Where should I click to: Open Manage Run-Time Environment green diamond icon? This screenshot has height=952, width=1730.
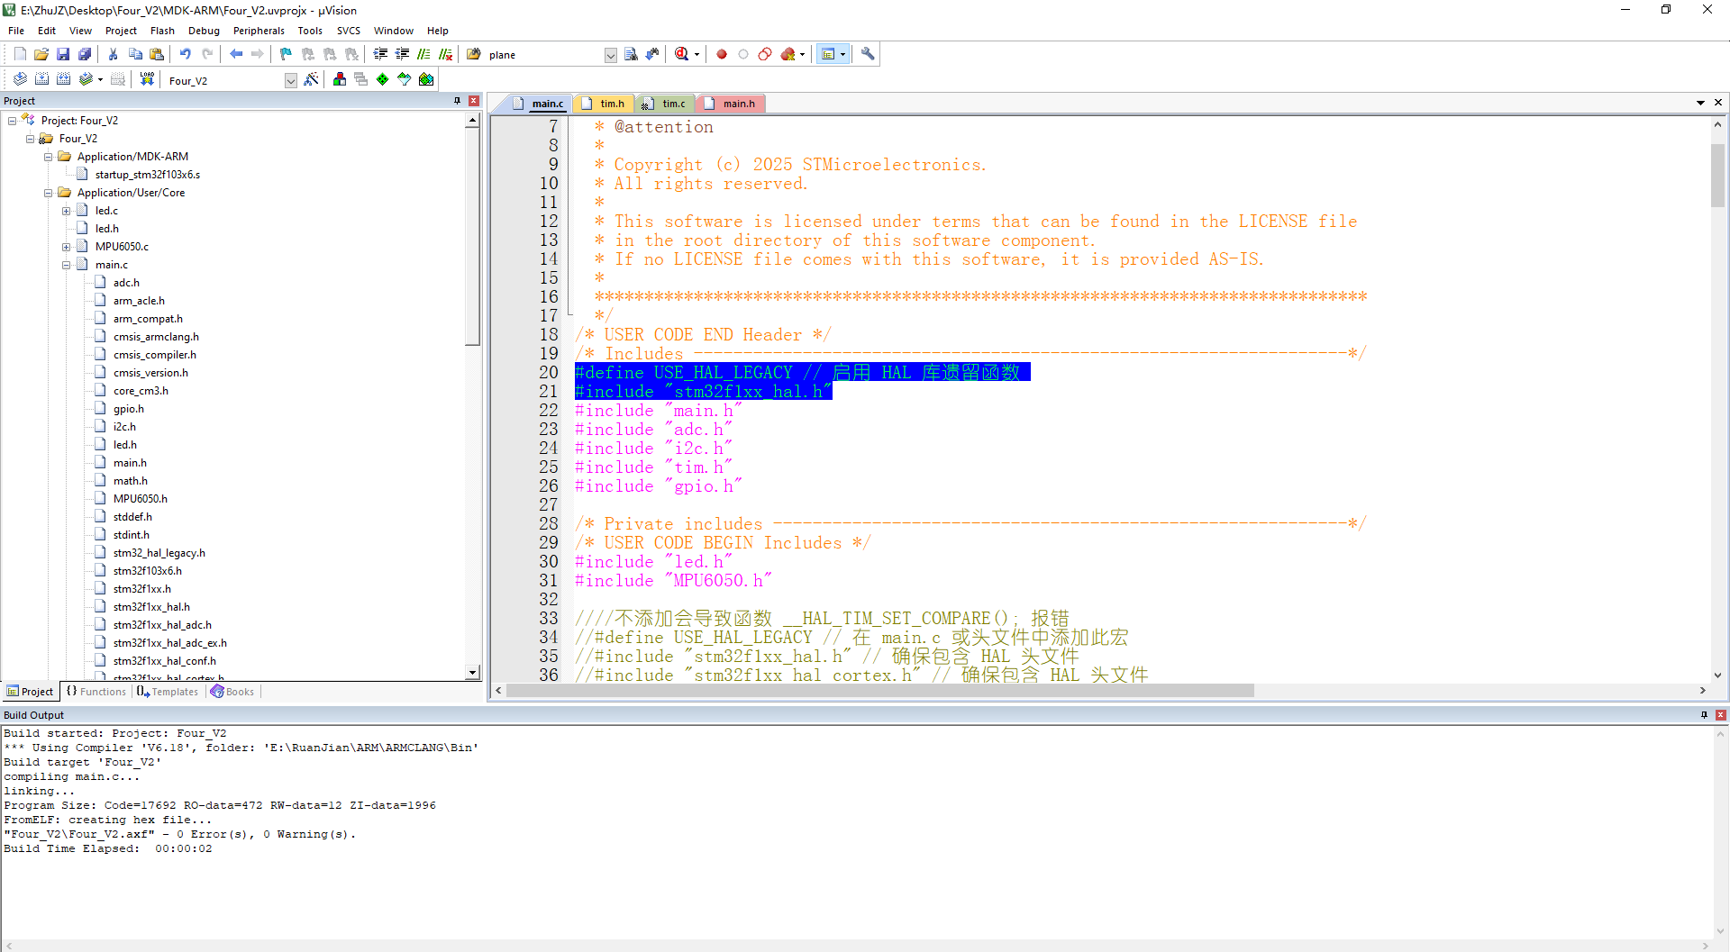click(382, 79)
